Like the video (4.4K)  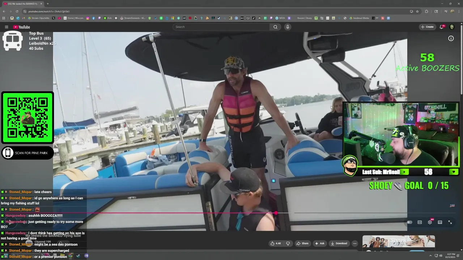click(276, 243)
